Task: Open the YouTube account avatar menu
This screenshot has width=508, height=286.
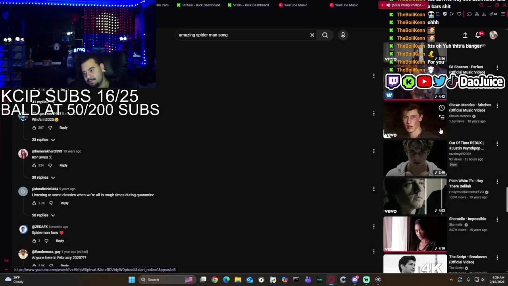Action: point(493,35)
